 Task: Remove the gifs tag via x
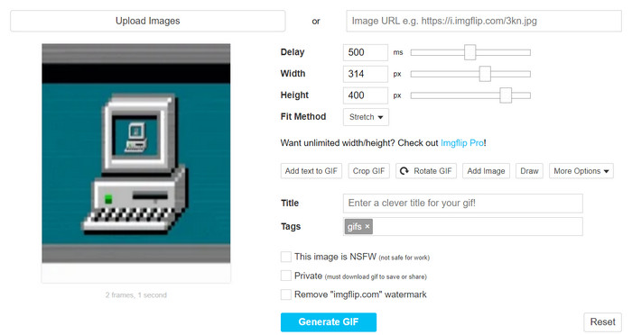367,226
